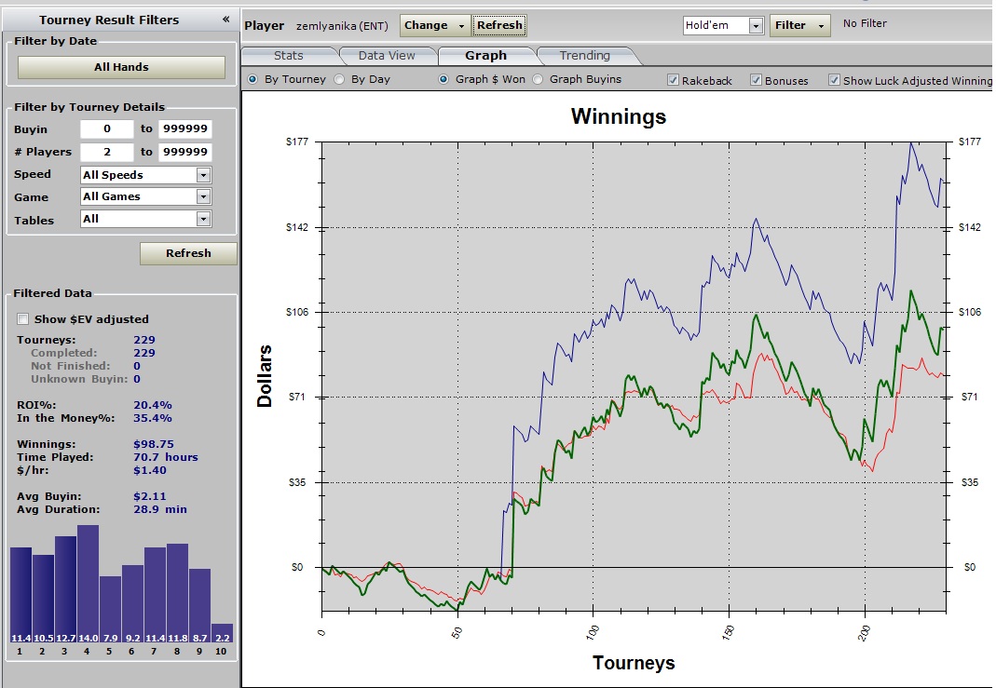Click Refresh next to player name
Screen dimensions: 996x688
pyautogui.click(x=499, y=25)
